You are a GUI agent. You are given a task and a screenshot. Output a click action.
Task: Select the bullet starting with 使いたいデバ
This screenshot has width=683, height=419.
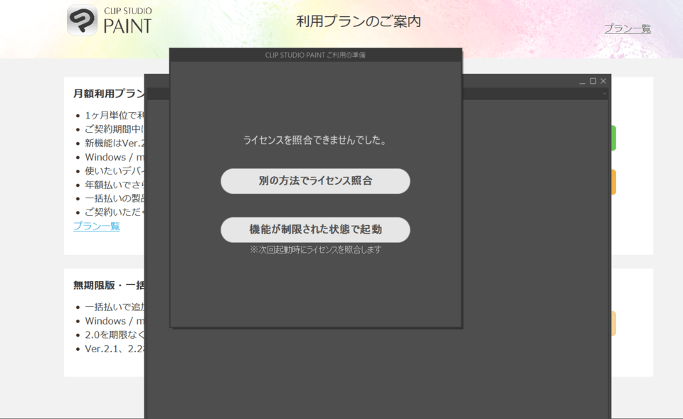115,171
